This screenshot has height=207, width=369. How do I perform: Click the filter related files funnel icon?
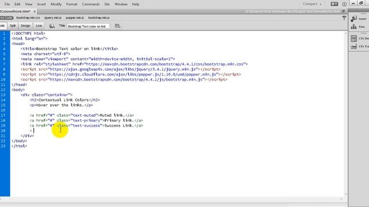[x=344, y=18]
